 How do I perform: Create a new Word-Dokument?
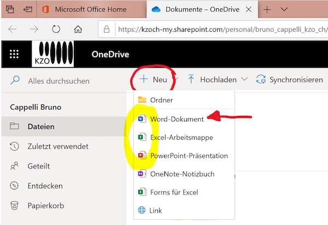coord(177,119)
